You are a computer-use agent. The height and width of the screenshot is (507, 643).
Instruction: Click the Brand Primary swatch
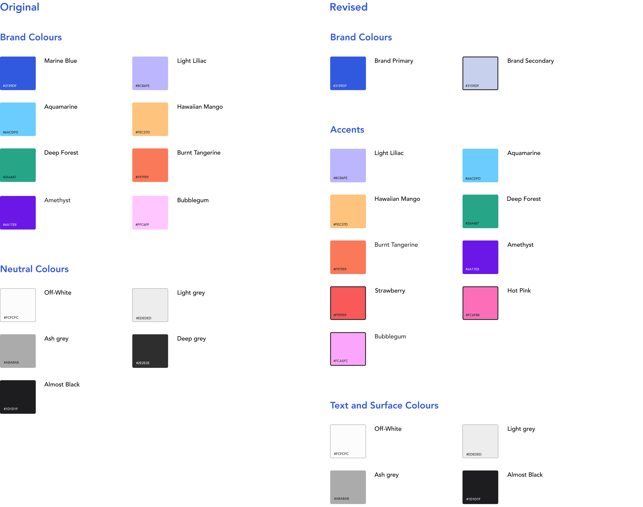pyautogui.click(x=348, y=73)
